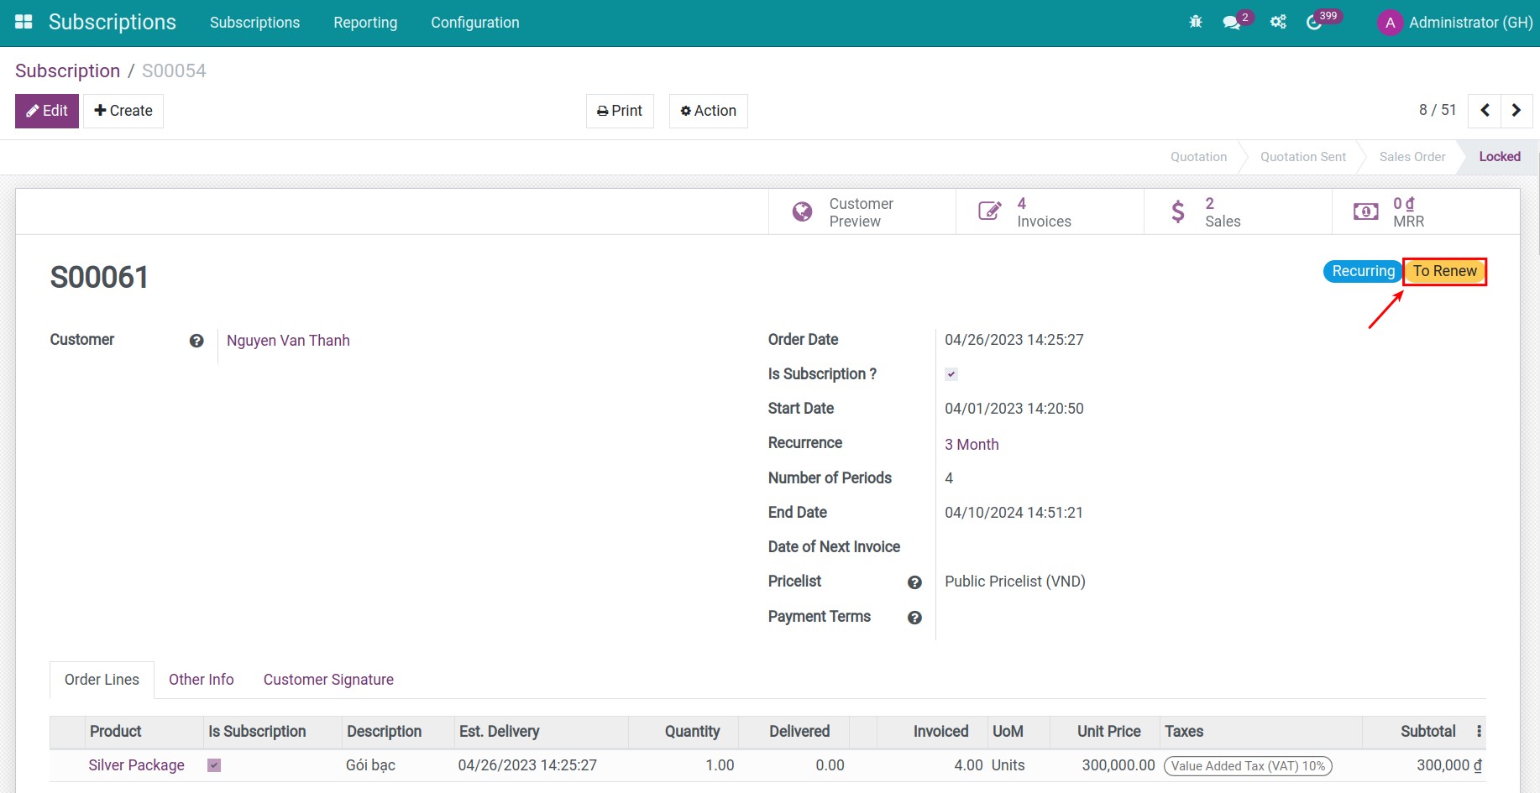1540x793 pixels.
Task: Click the Edit button
Action: 47,111
